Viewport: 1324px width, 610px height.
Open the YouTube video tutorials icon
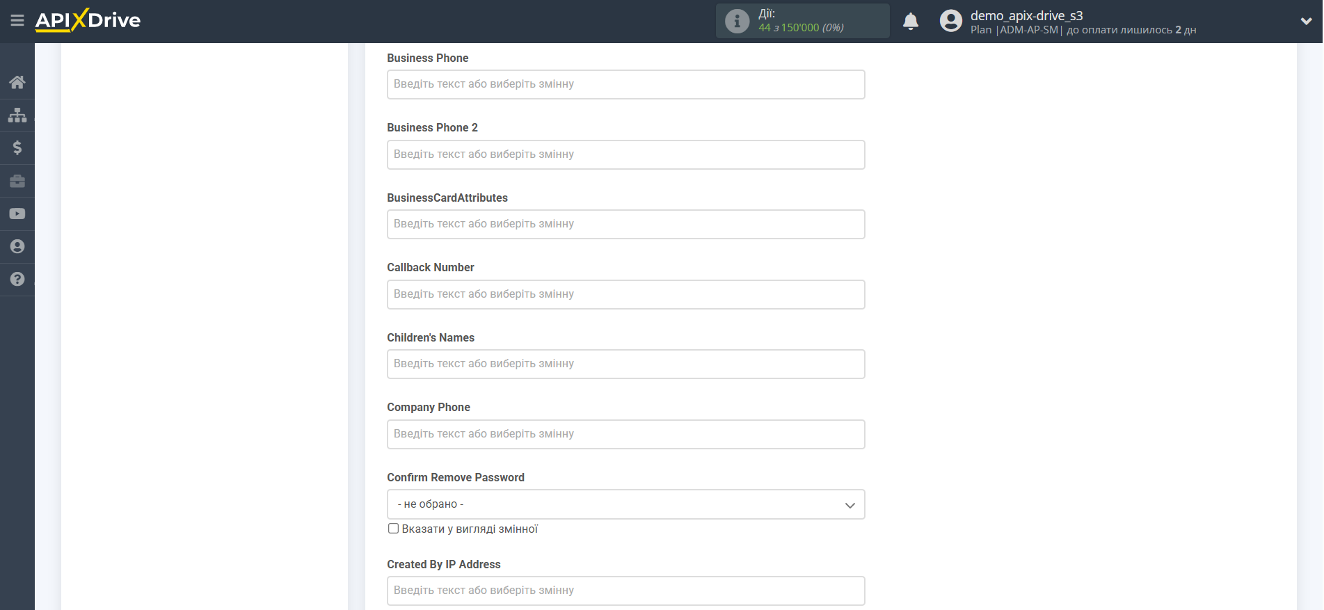(17, 214)
